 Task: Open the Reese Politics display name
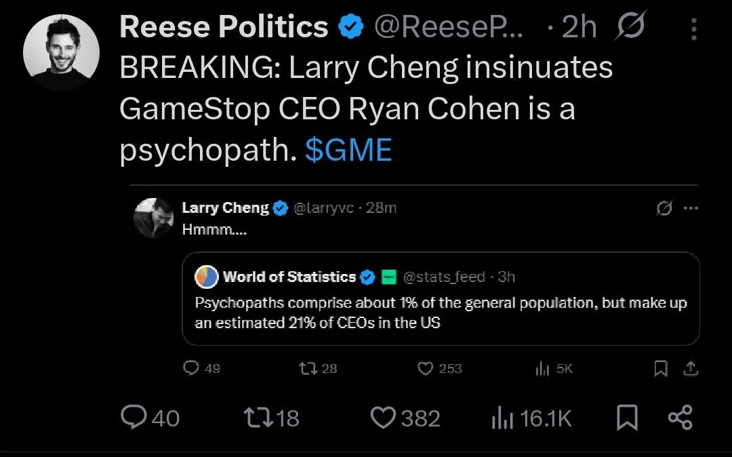[224, 27]
